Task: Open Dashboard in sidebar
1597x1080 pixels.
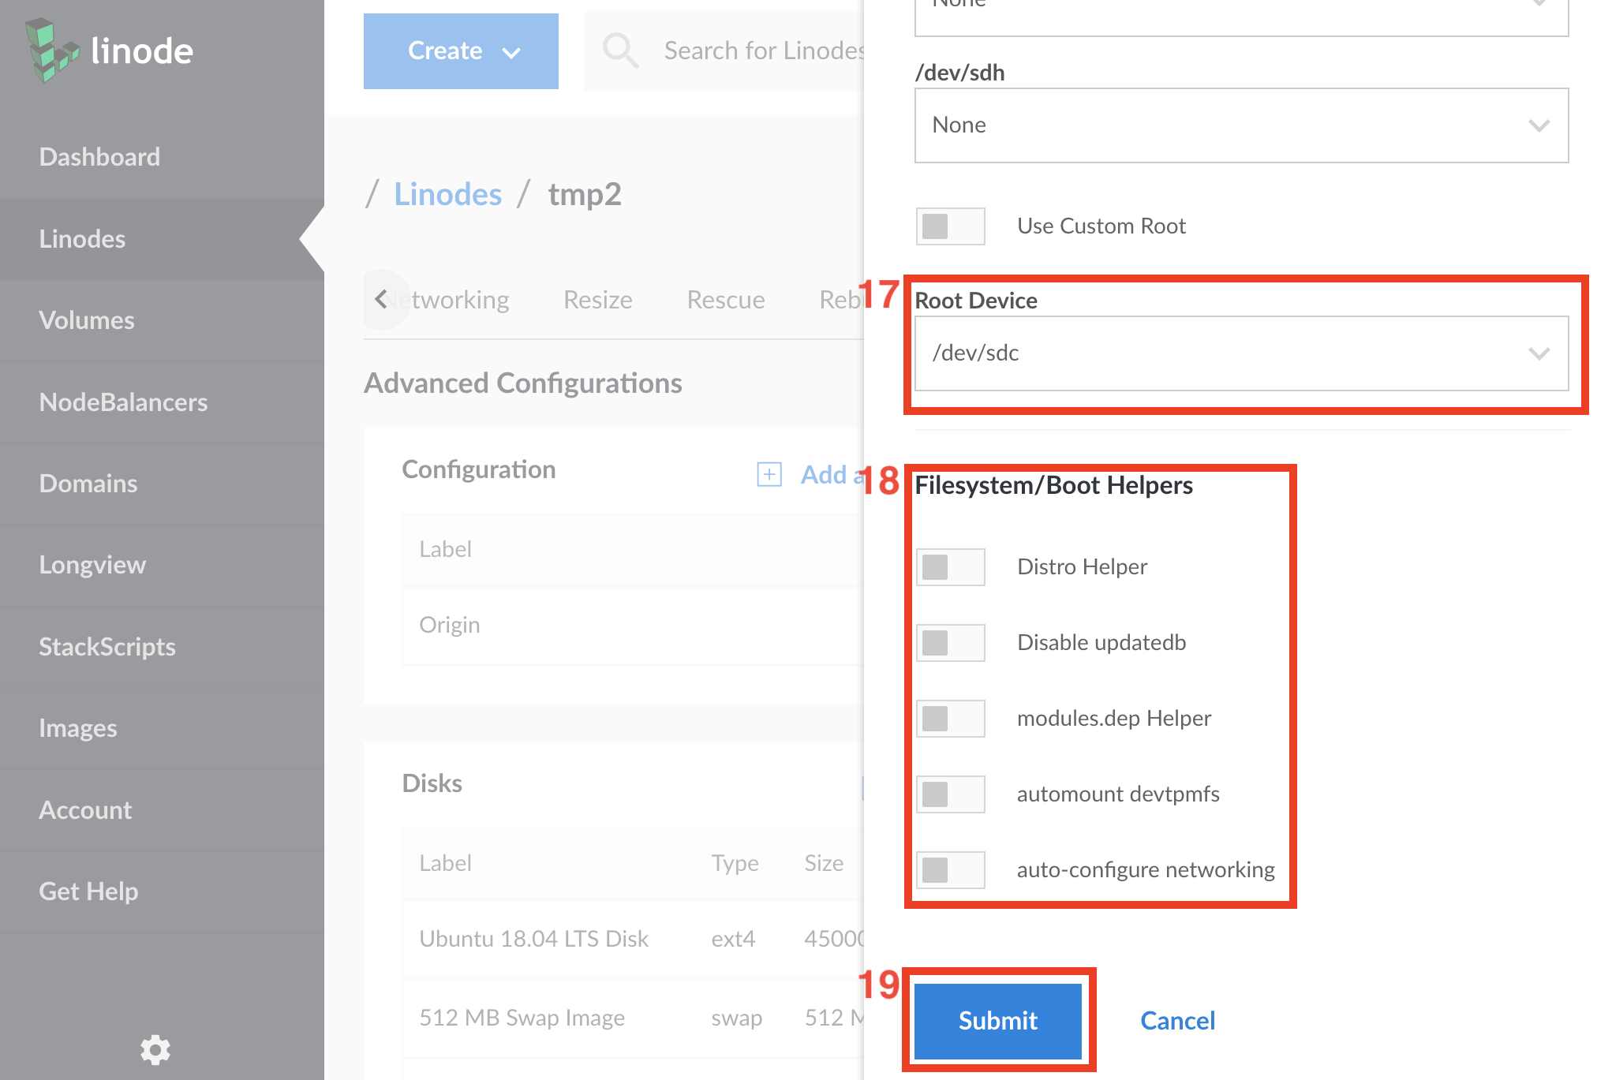Action: [x=162, y=157]
